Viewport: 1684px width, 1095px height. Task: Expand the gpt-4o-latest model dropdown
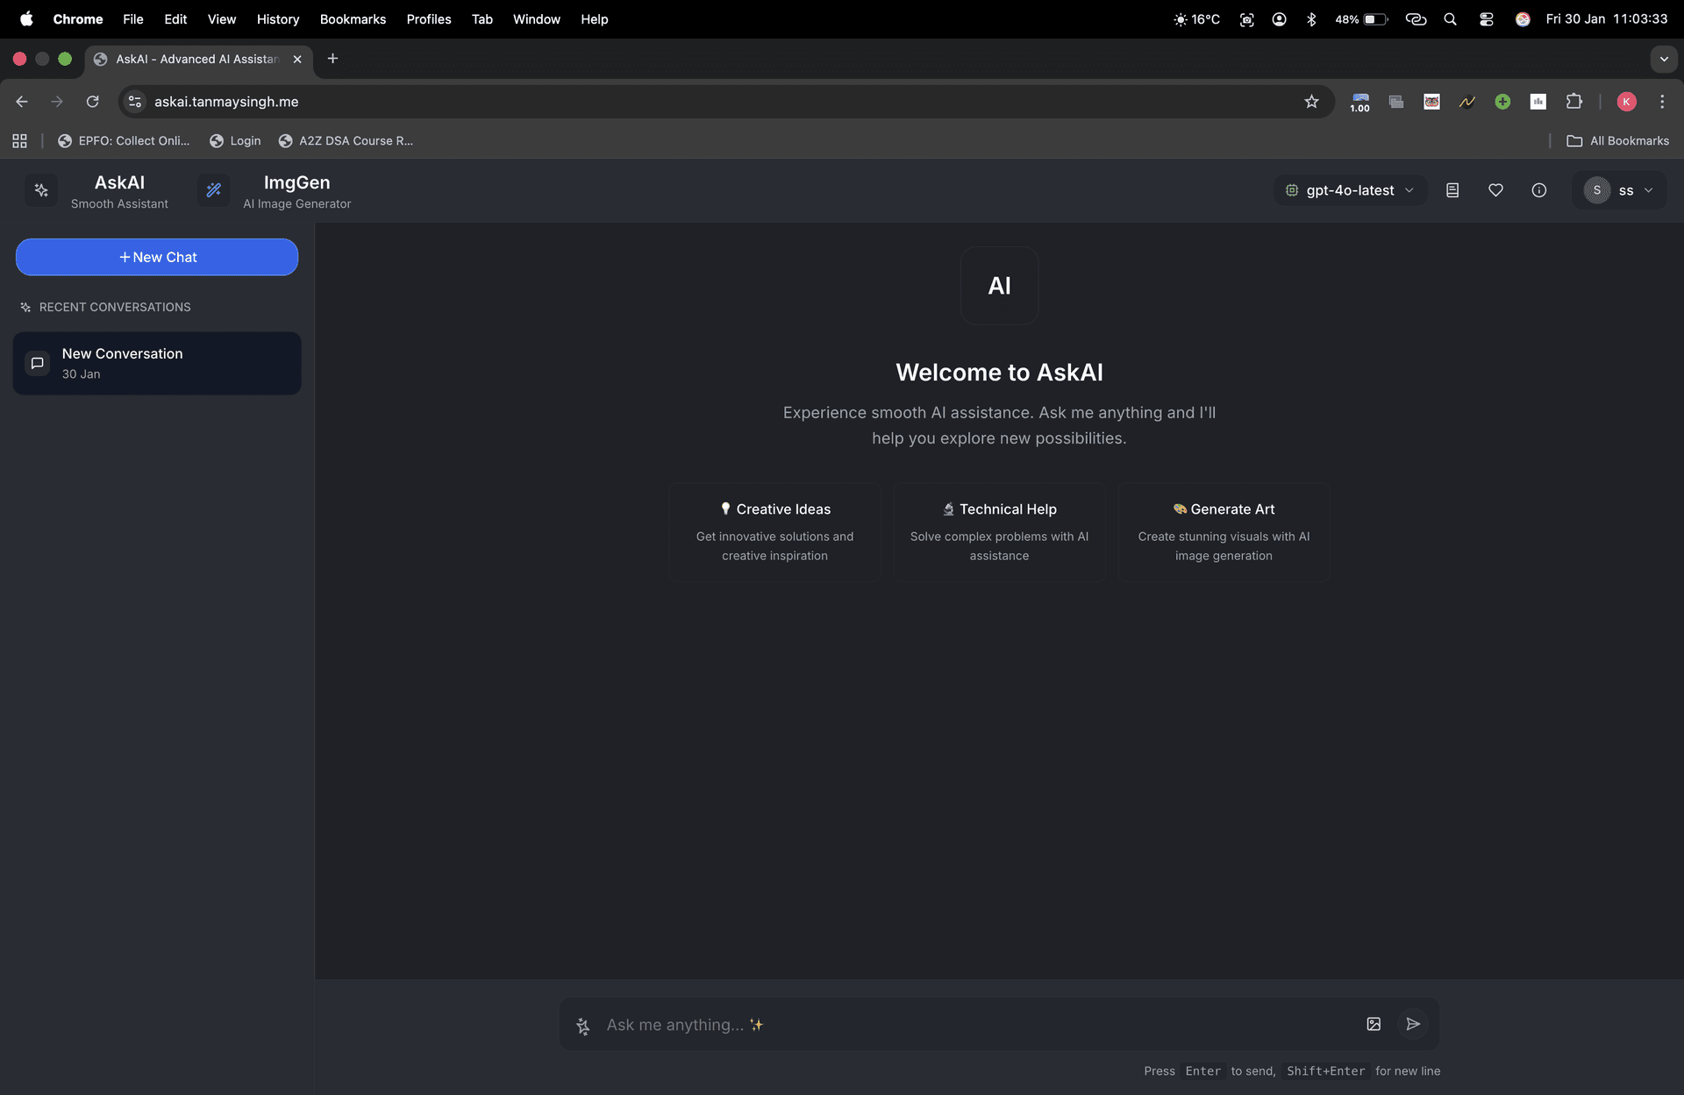[x=1350, y=190]
